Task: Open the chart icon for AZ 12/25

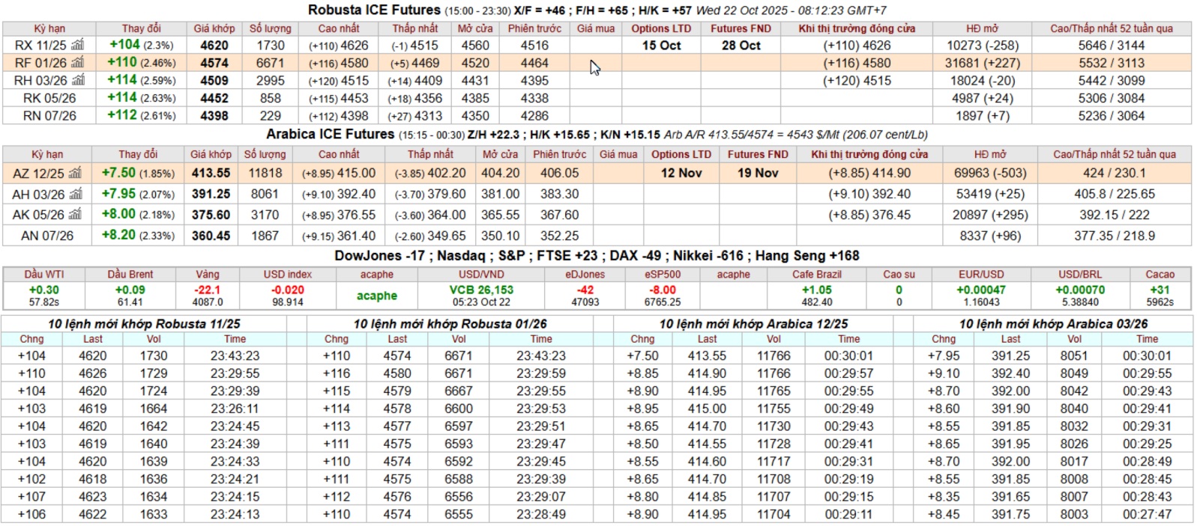Action: pyautogui.click(x=74, y=174)
